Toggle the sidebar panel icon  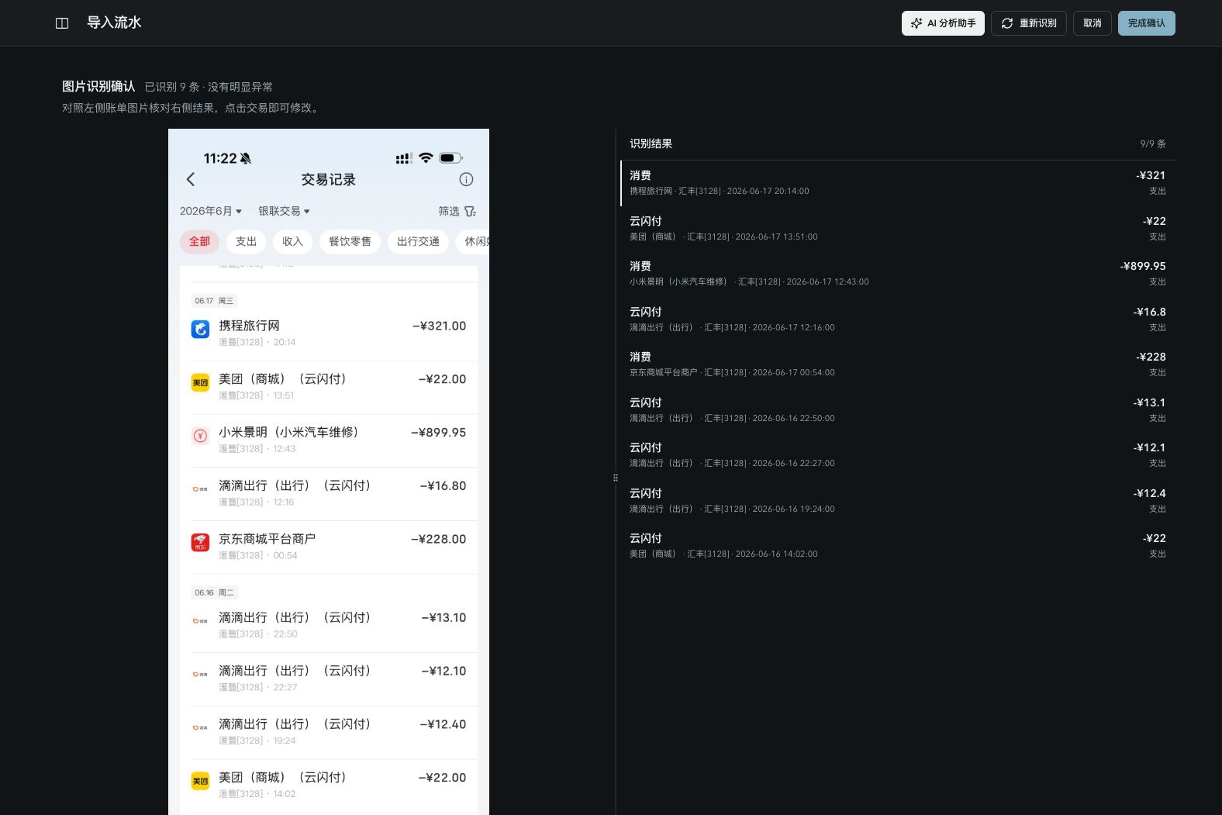pyautogui.click(x=62, y=23)
